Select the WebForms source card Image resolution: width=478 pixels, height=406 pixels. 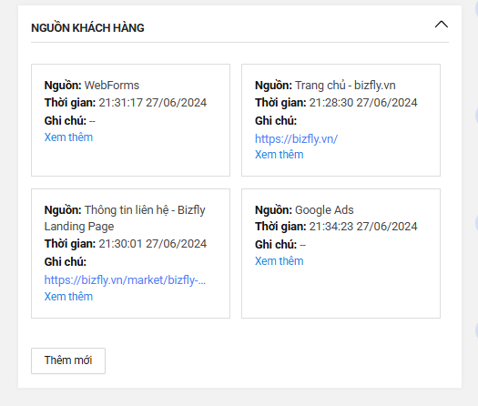pyautogui.click(x=130, y=120)
